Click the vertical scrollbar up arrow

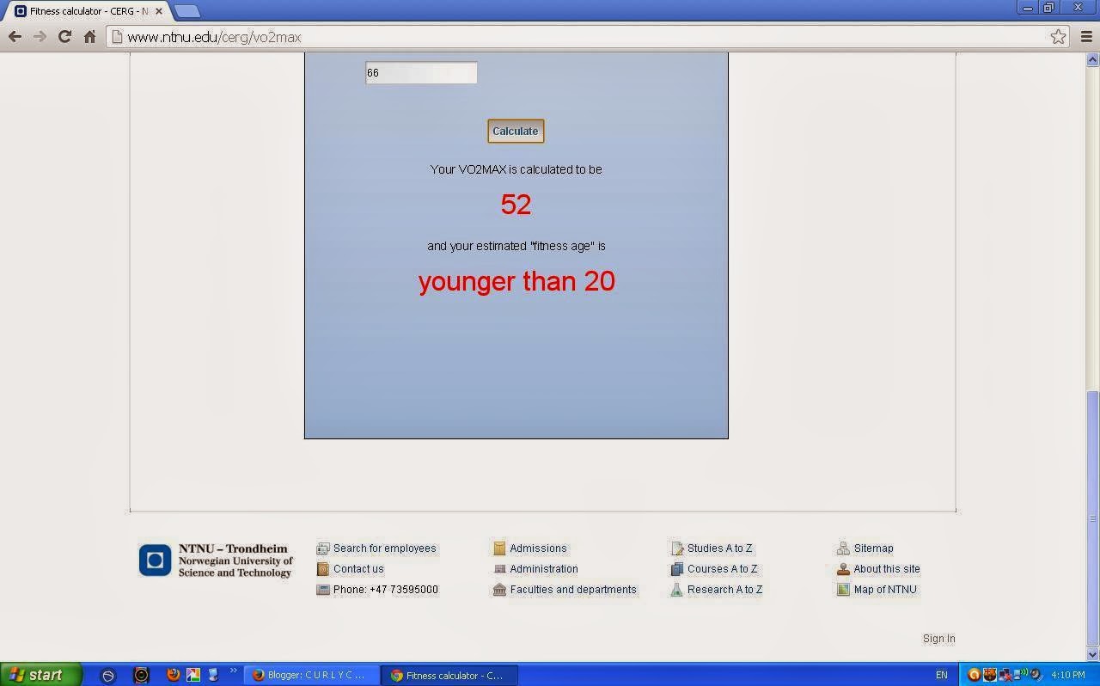tap(1092, 59)
